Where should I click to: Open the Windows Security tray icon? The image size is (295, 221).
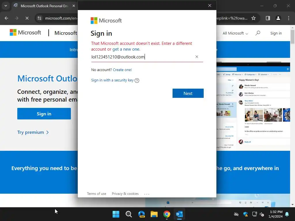click(x=245, y=214)
